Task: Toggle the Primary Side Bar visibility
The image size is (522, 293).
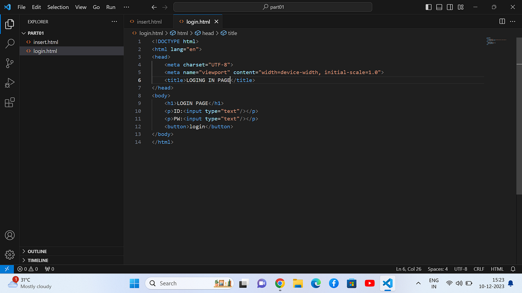Action: point(428,7)
